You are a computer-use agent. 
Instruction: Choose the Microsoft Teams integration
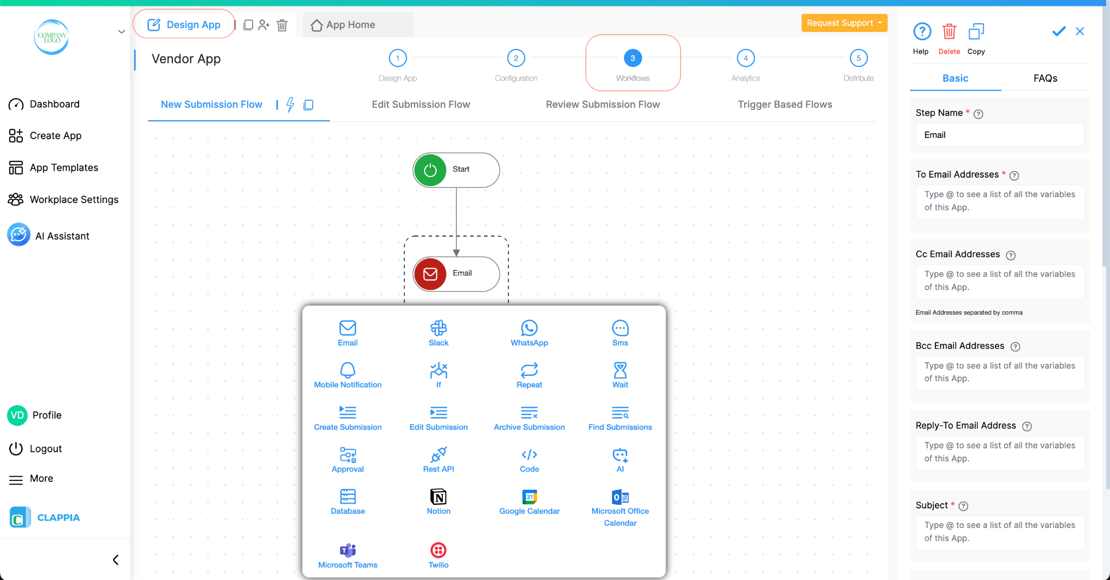tap(347, 553)
